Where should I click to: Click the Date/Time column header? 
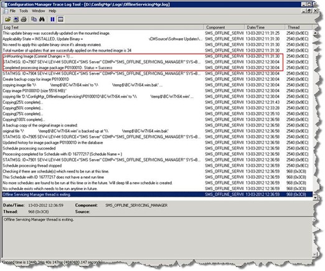(265, 27)
